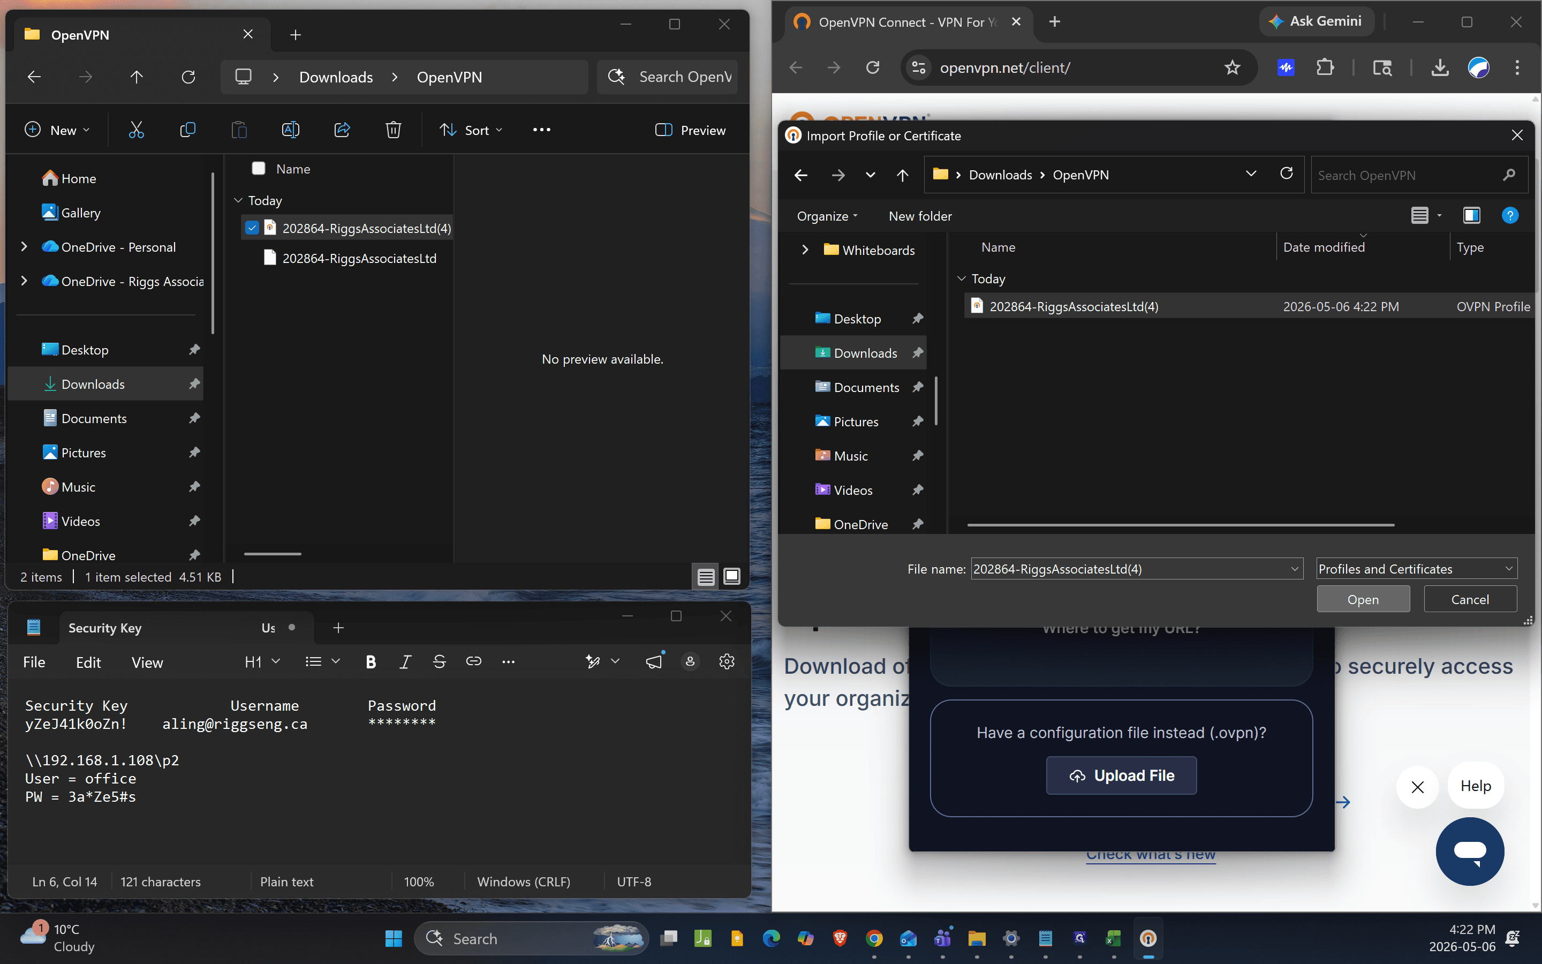The image size is (1542, 964).
Task: Select the Security Key tab in Notepad
Action: click(186, 628)
